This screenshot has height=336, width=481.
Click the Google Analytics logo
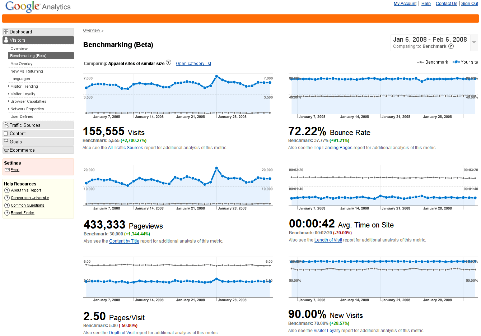pos(38,7)
